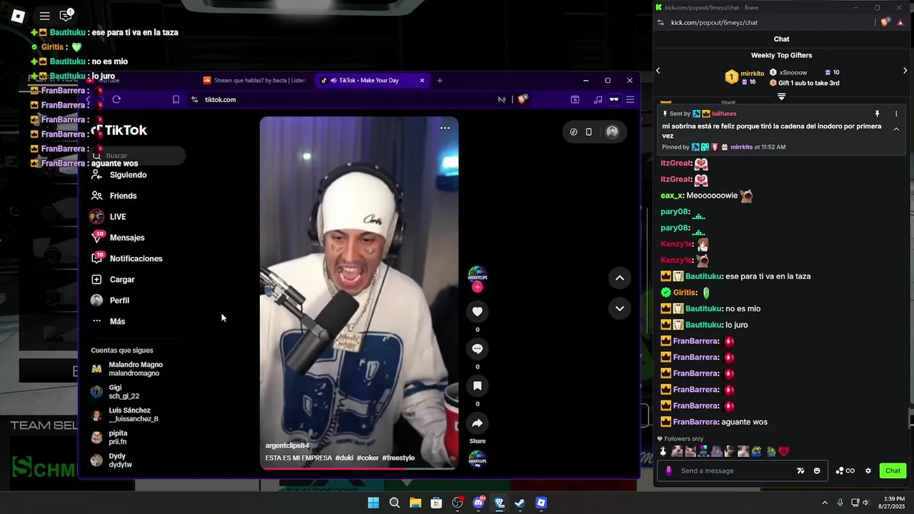The height and width of the screenshot is (514, 914).
Task: Seek on the video progress bar
Action: [x=359, y=468]
